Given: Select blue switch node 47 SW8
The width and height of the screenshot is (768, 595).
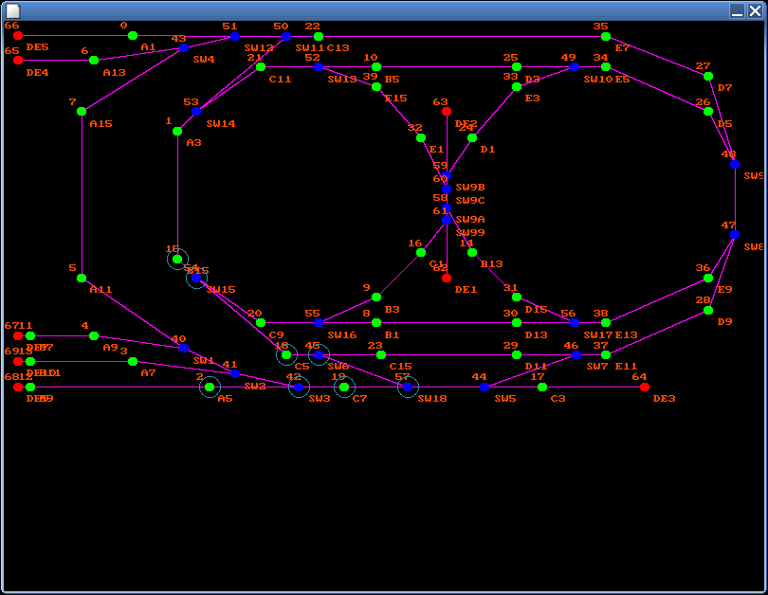Looking at the screenshot, I should point(735,235).
